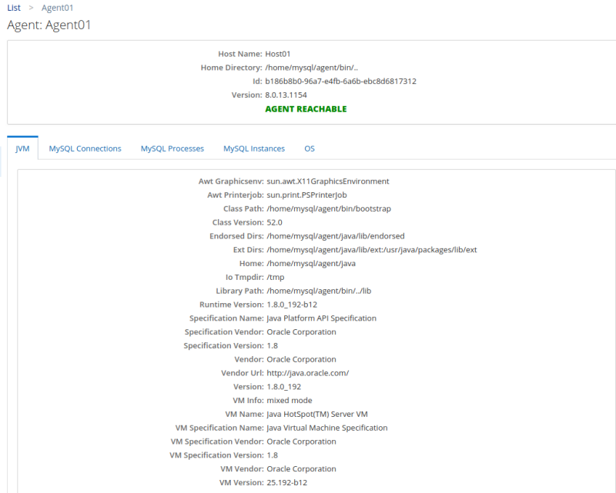The image size is (616, 493).
Task: Click the Io Tmpdir value /tmp
Action: coord(276,278)
